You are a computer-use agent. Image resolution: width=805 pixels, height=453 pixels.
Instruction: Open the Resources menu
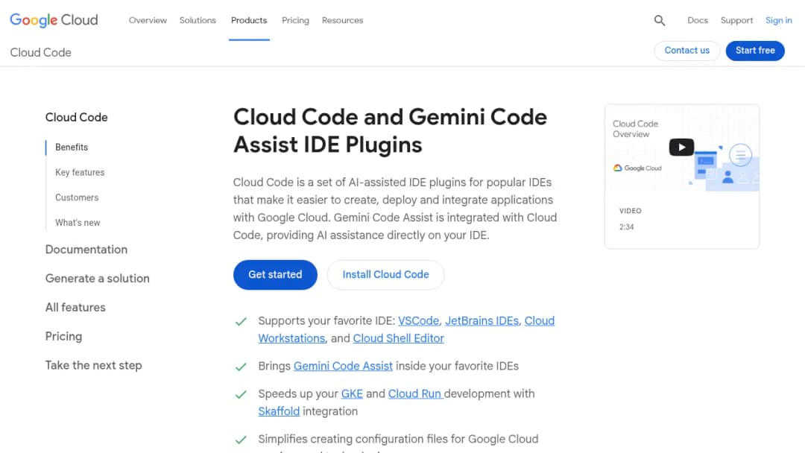coord(342,21)
